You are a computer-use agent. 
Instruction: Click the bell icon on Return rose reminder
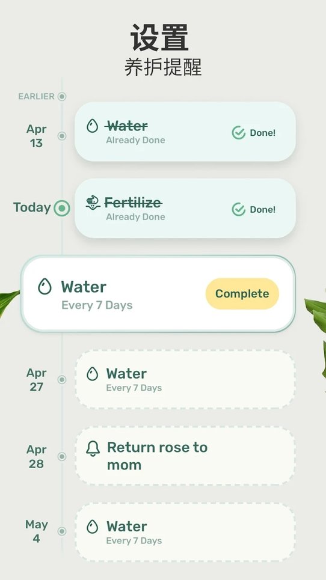click(93, 449)
